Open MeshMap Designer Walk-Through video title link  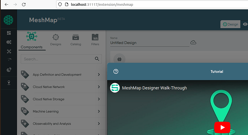click(154, 88)
